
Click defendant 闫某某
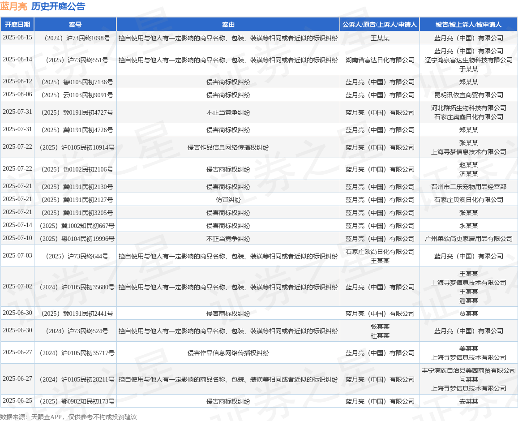[x=468, y=379]
